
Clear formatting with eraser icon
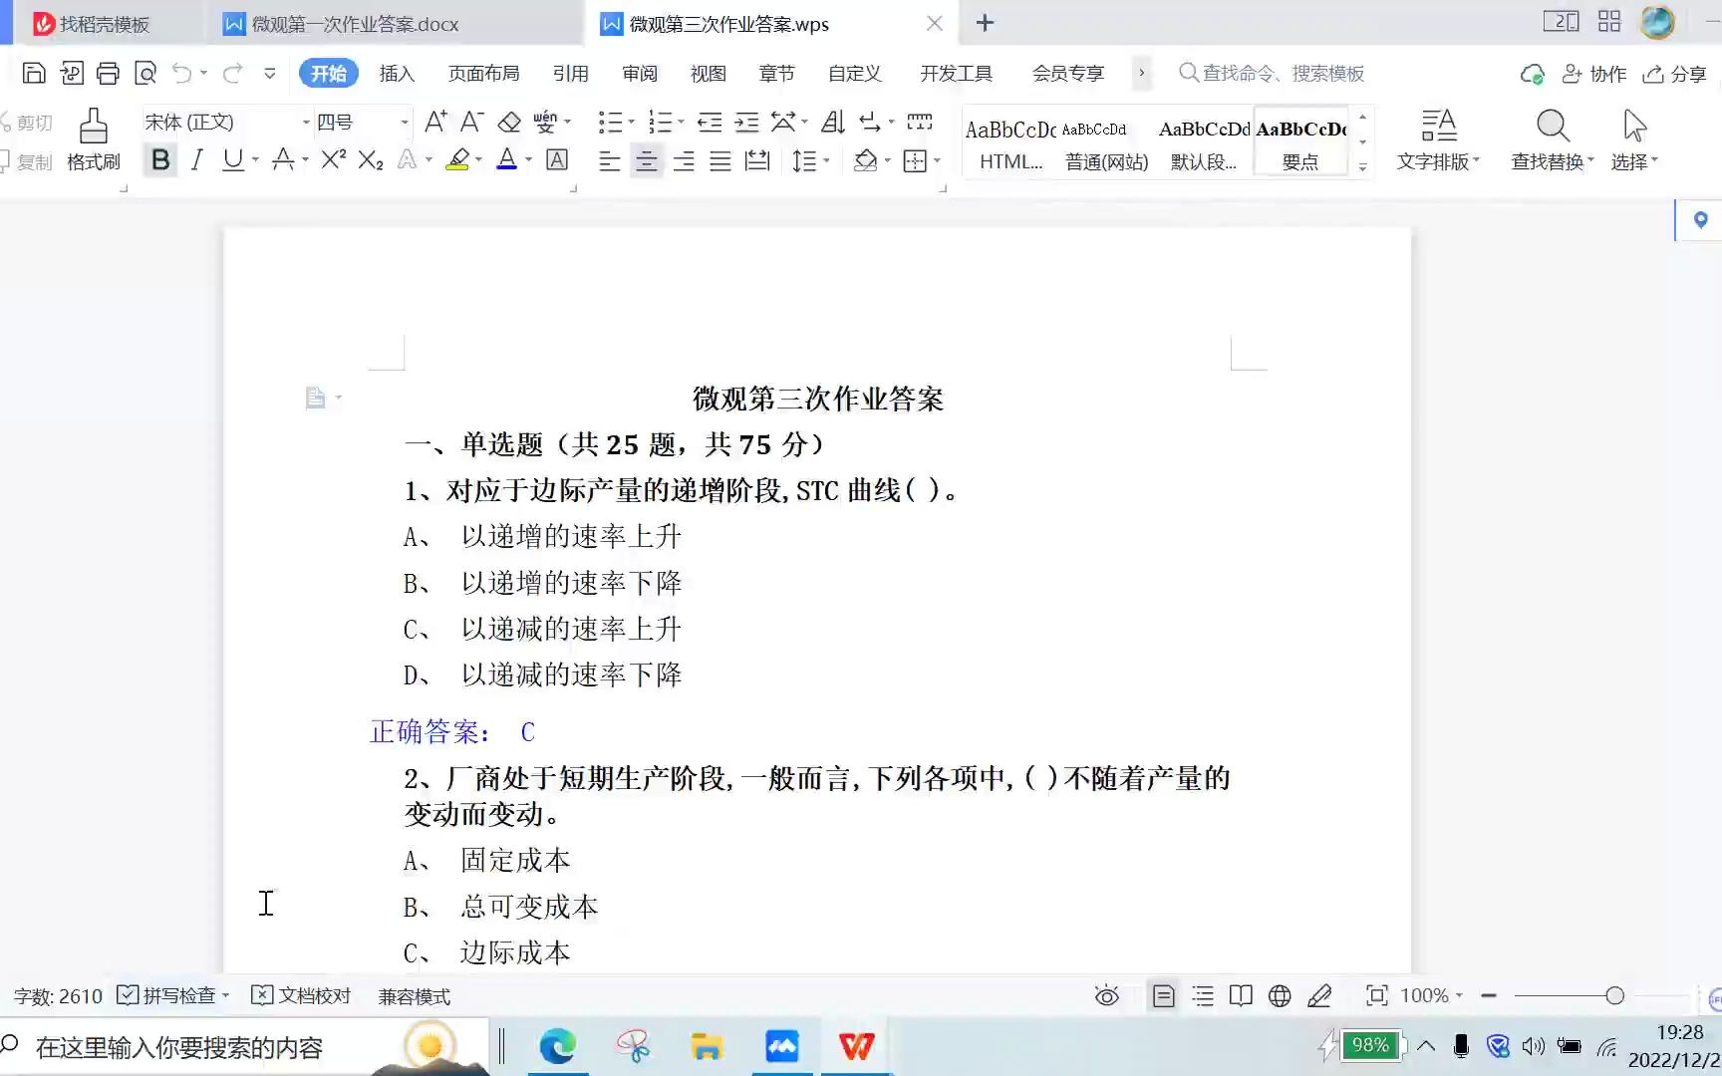click(509, 122)
